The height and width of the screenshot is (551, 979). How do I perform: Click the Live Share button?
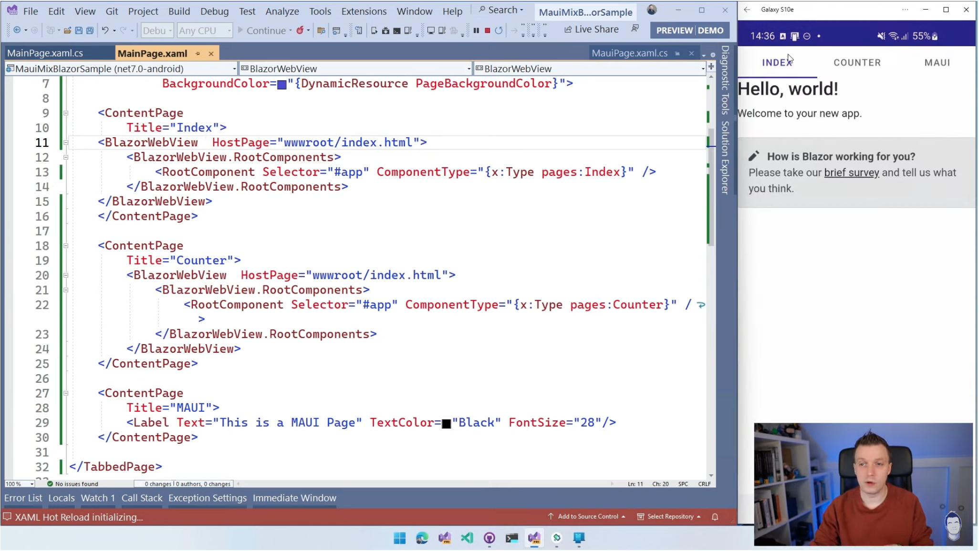coord(592,29)
